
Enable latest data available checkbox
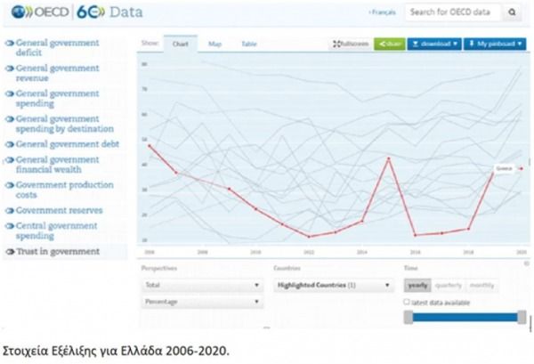pyautogui.click(x=408, y=303)
